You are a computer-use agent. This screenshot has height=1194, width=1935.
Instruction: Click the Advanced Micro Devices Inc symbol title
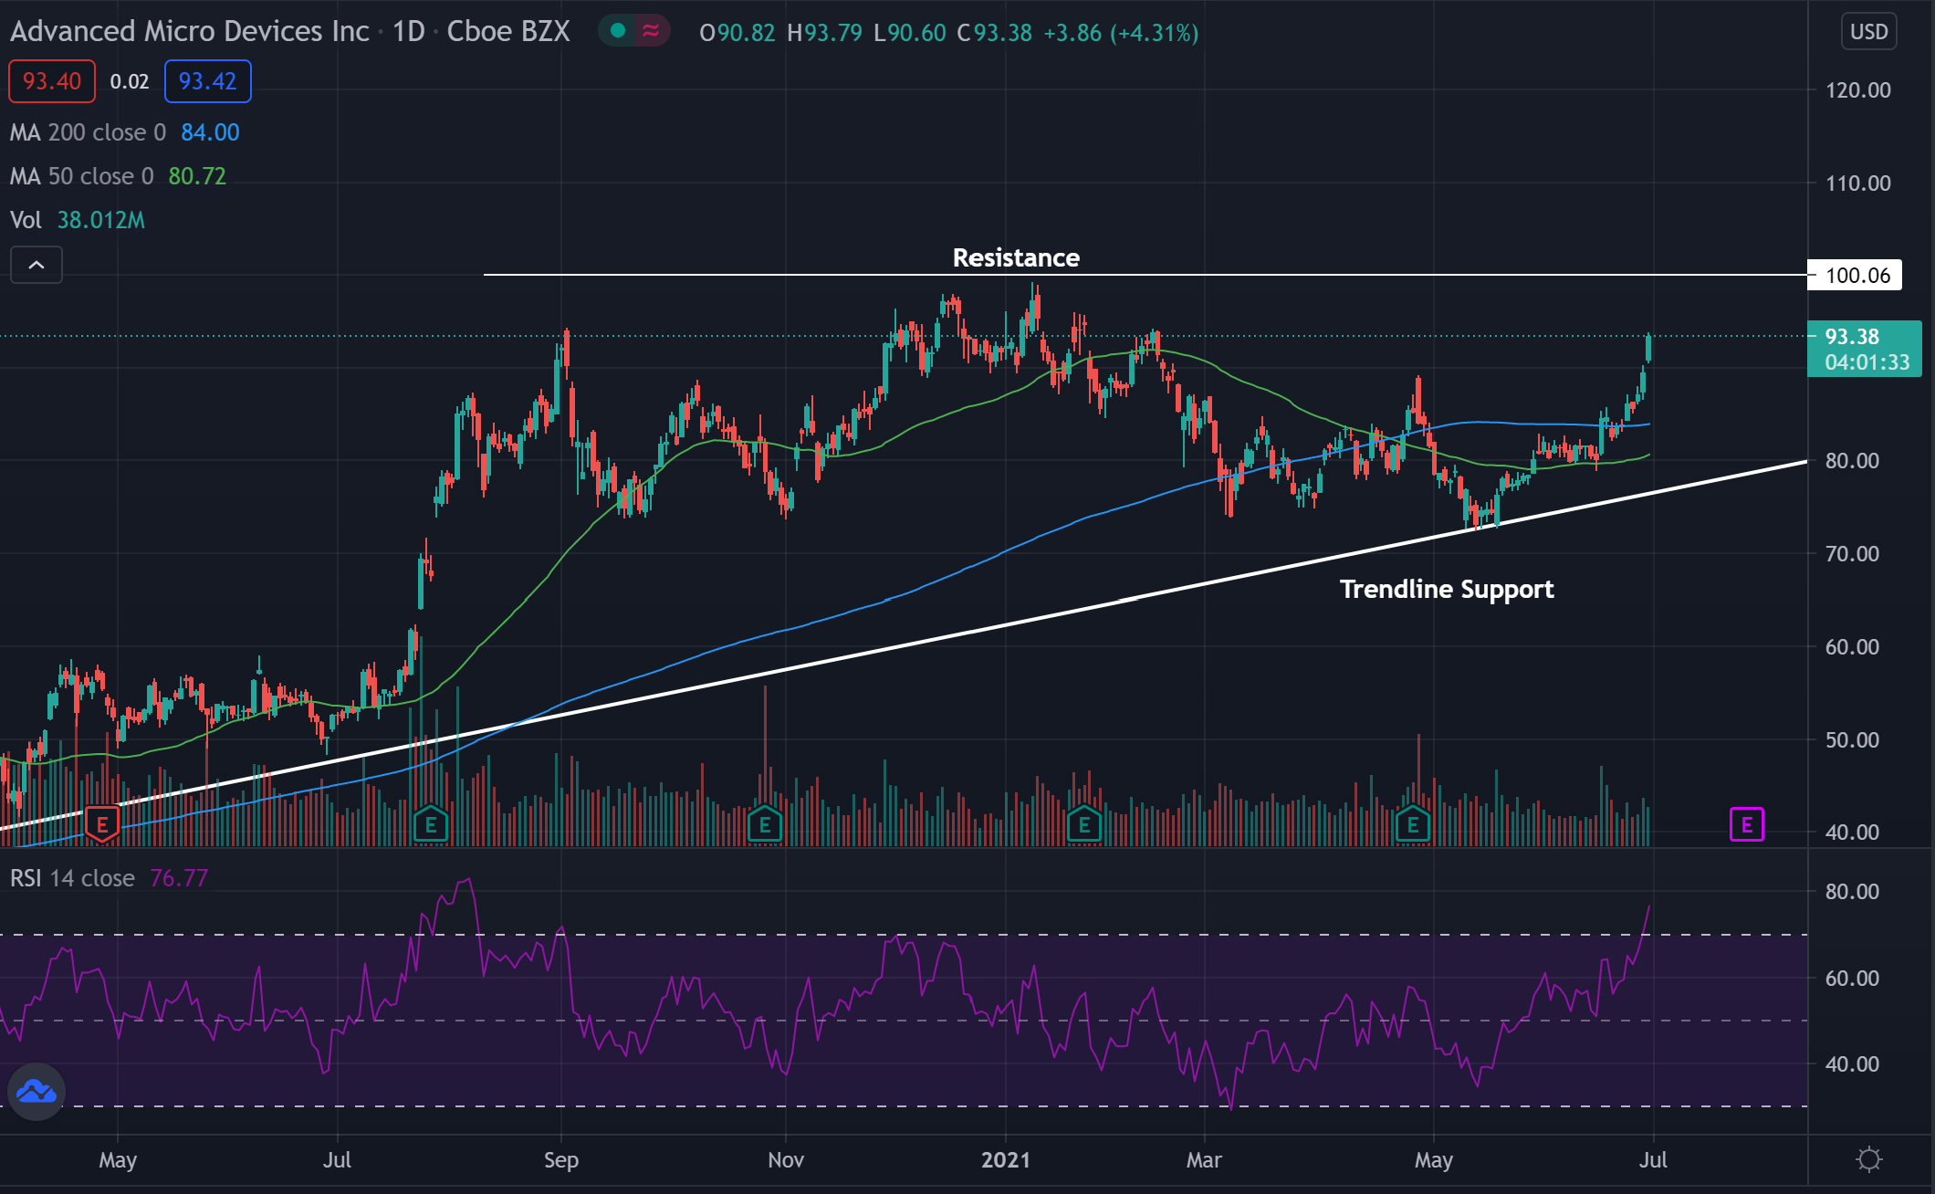[190, 31]
